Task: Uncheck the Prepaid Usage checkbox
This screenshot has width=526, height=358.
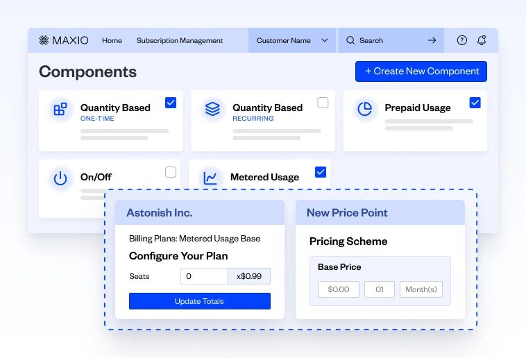Action: pyautogui.click(x=475, y=103)
